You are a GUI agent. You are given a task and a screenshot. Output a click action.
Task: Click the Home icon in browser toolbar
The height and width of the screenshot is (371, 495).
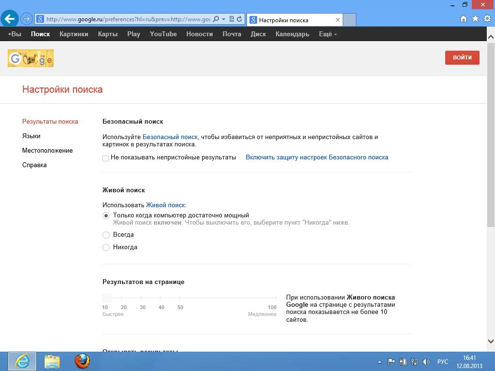tap(464, 19)
